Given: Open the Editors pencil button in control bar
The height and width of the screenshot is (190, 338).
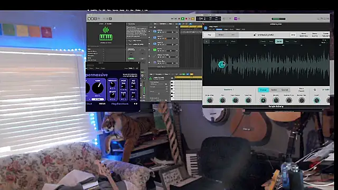Looking at the screenshot, I should [110, 19].
